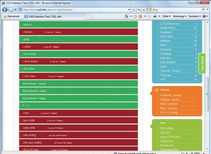Image resolution: width=211 pixels, height=154 pixels.
Task: Open the Frederick Townes friends link
Action: click(x=171, y=95)
